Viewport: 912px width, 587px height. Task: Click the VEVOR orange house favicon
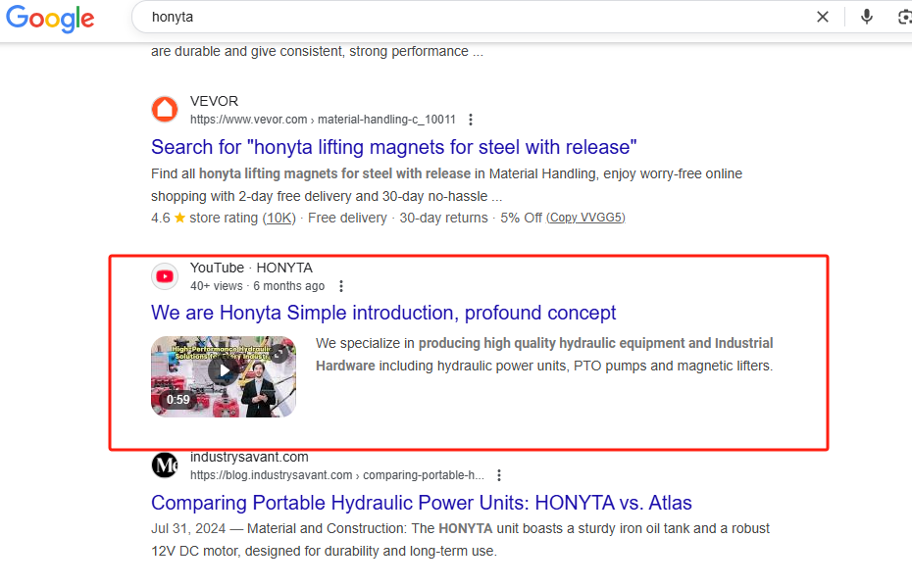point(165,109)
